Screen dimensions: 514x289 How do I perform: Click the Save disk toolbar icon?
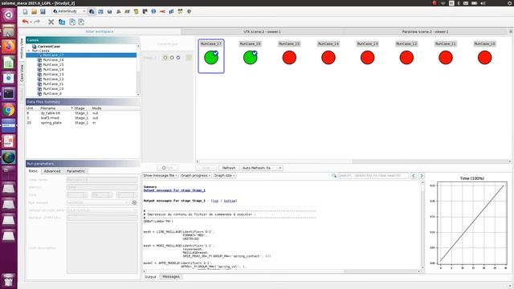(x=43, y=11)
